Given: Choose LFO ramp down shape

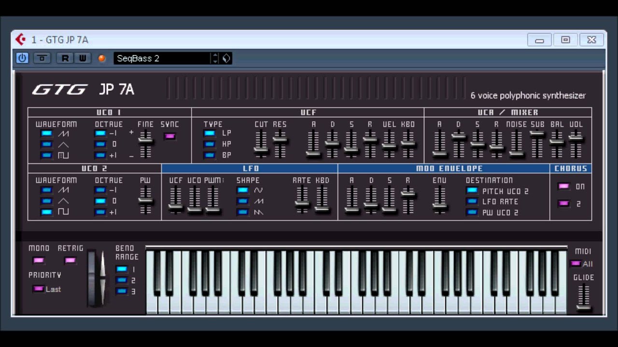Looking at the screenshot, I should point(242,212).
